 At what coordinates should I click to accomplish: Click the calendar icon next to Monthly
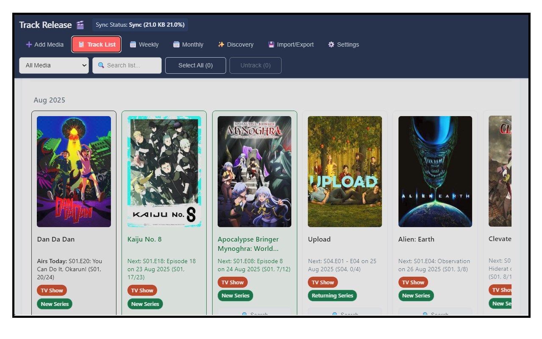177,44
